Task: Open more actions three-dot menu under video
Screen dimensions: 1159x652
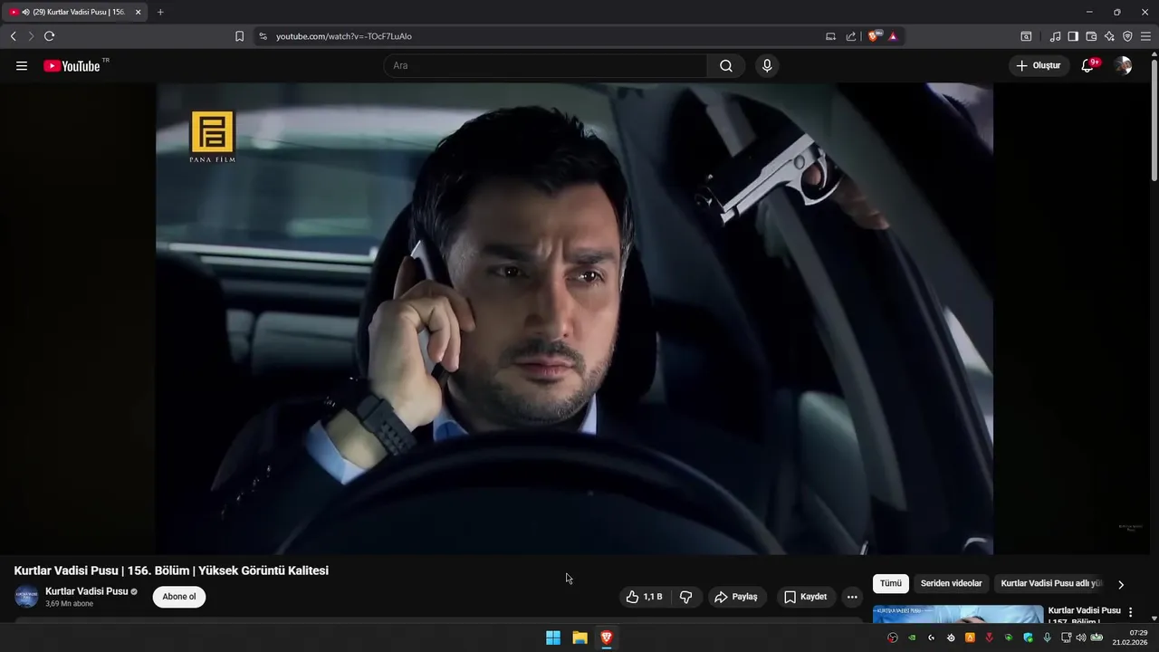Action: 852,597
